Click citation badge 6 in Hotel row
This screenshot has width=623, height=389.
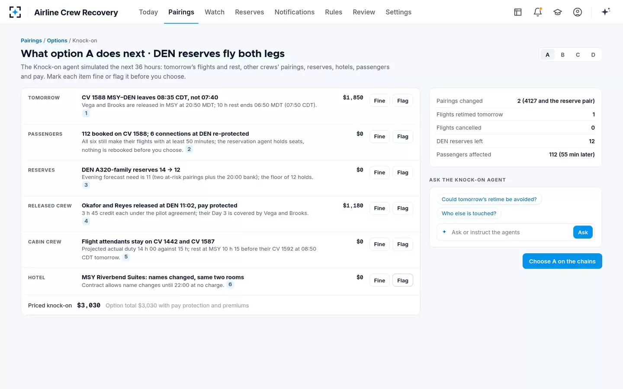click(230, 284)
